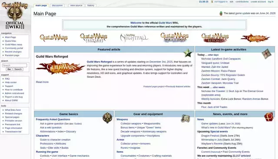Open the history tab
Viewport: 278px width, 159px height.
point(91,6)
